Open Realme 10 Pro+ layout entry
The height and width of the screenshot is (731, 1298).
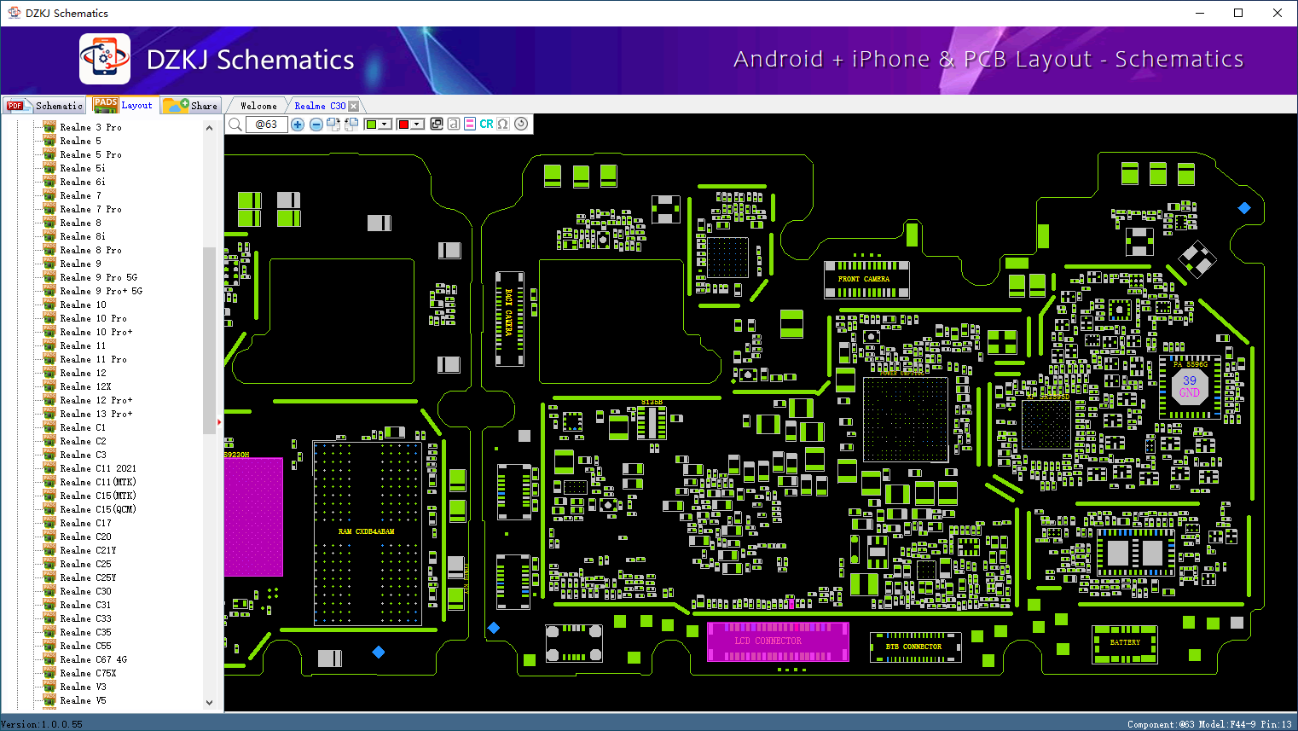(x=96, y=332)
